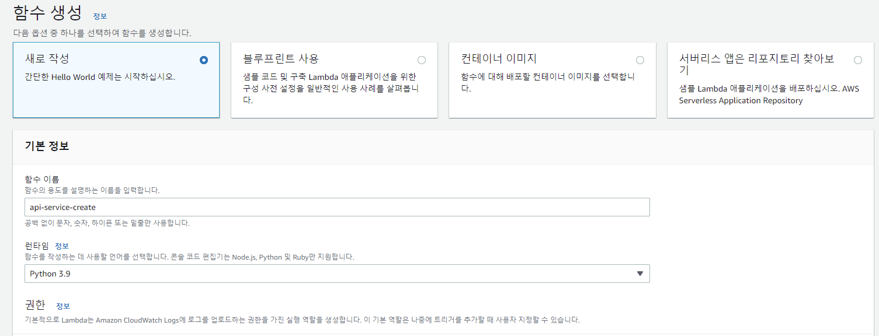Click the 컨테이너 이미지 card title
Screen dimensions: 879x336
pyautogui.click(x=499, y=59)
